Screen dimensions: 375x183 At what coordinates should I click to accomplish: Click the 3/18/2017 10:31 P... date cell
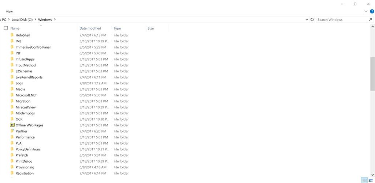pyautogui.click(x=94, y=149)
